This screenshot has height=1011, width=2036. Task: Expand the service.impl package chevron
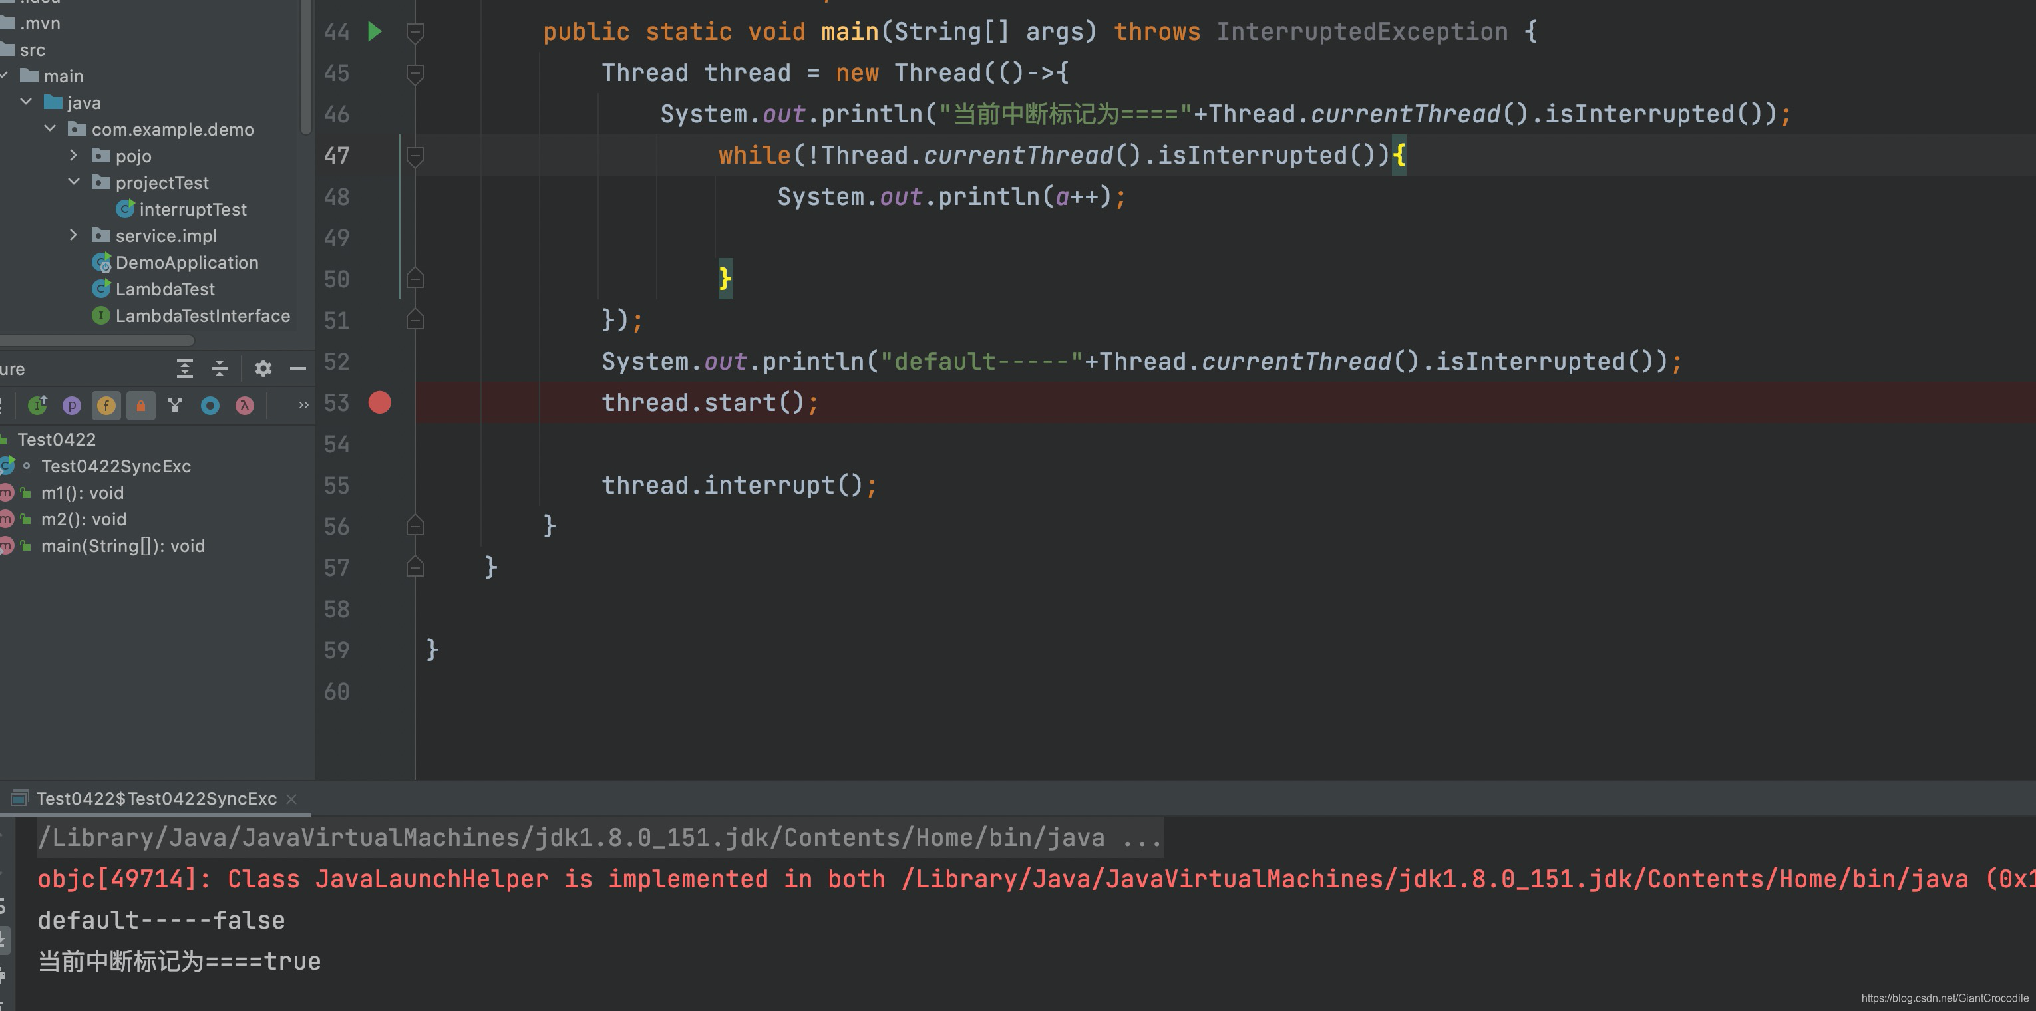click(73, 235)
